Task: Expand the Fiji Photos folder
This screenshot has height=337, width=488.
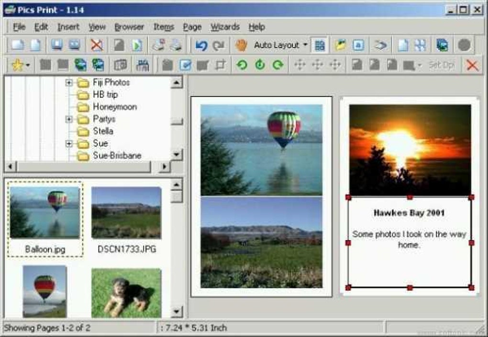Action: (x=69, y=82)
